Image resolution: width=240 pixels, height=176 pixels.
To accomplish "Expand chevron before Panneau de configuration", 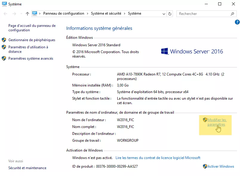I will tap(40, 14).
